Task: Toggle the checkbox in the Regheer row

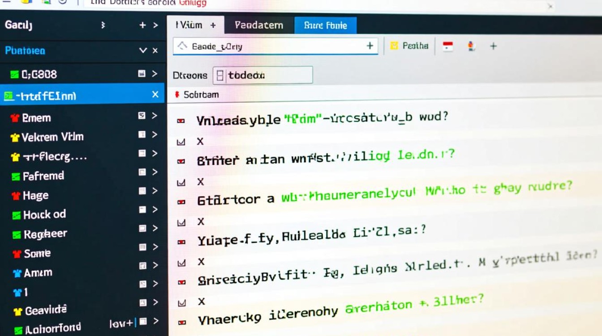Action: (x=142, y=228)
